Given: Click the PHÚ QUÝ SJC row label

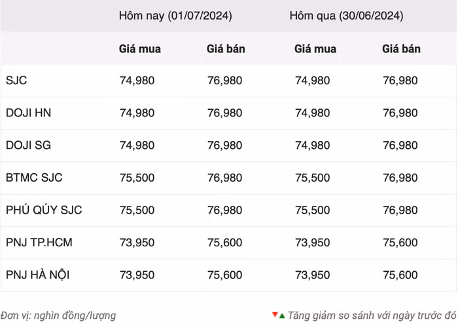Looking at the screenshot, I should 44,210.
